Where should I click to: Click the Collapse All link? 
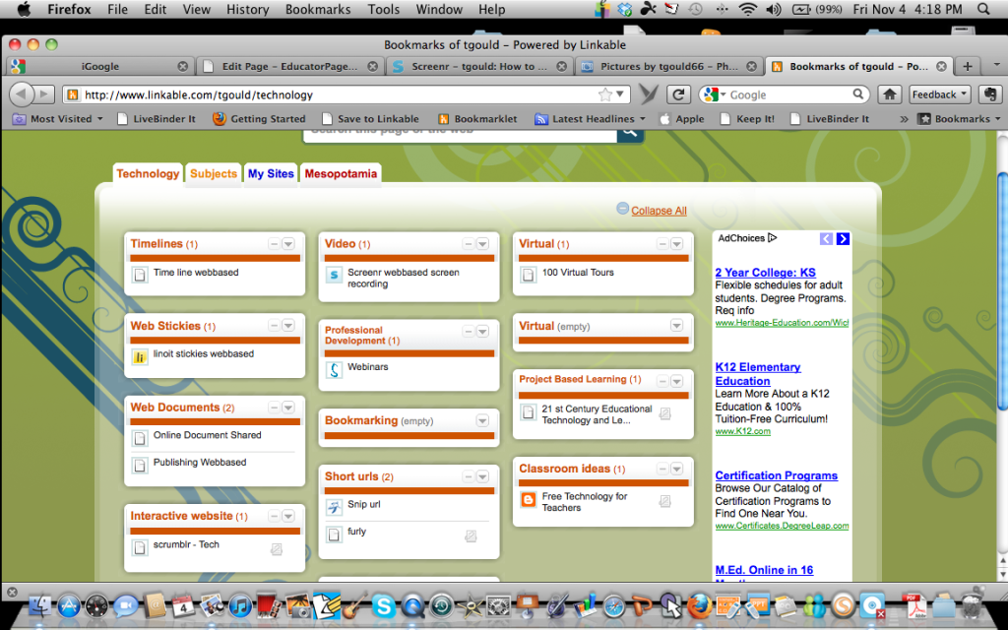659,211
